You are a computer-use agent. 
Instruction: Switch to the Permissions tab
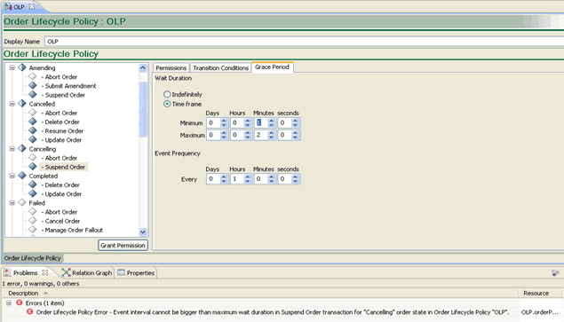click(x=171, y=67)
